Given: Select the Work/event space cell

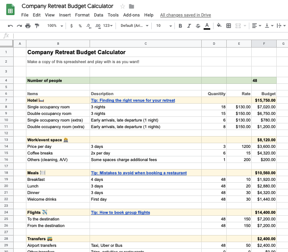Looking at the screenshot, I should (58, 140).
